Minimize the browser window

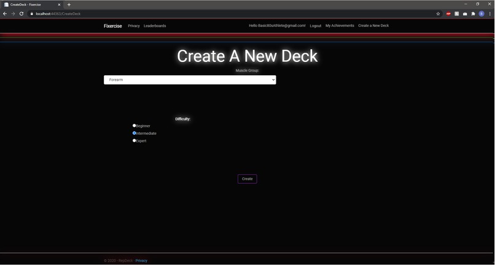coord(466,4)
